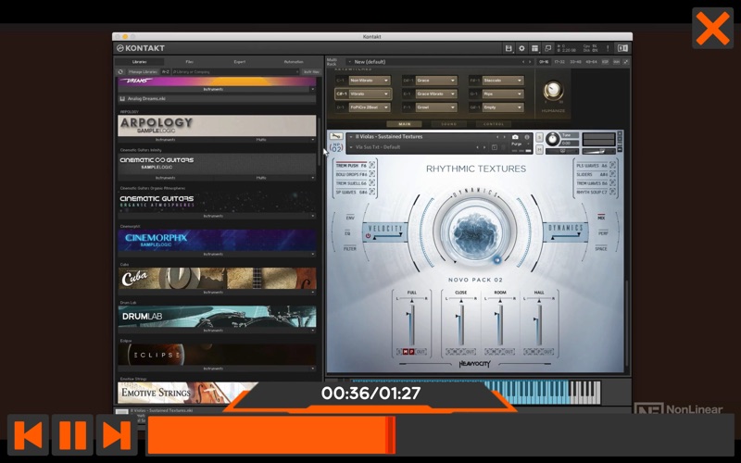Select the Arpology library banner
The height and width of the screenshot is (463, 741).
[217, 126]
